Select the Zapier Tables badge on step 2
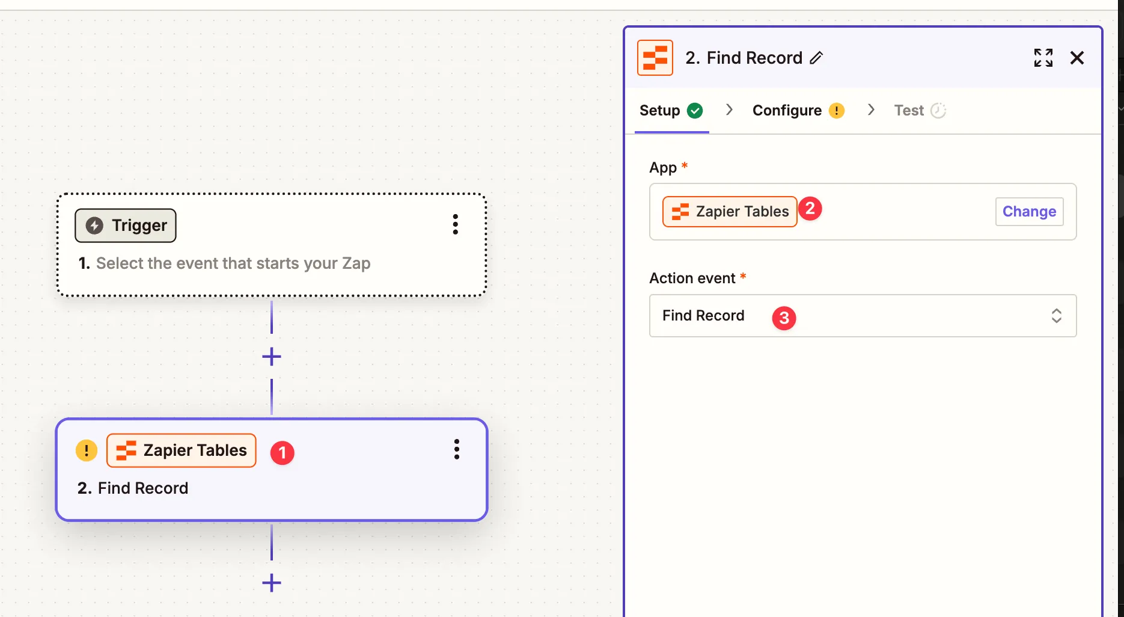Viewport: 1124px width, 617px height. click(182, 450)
